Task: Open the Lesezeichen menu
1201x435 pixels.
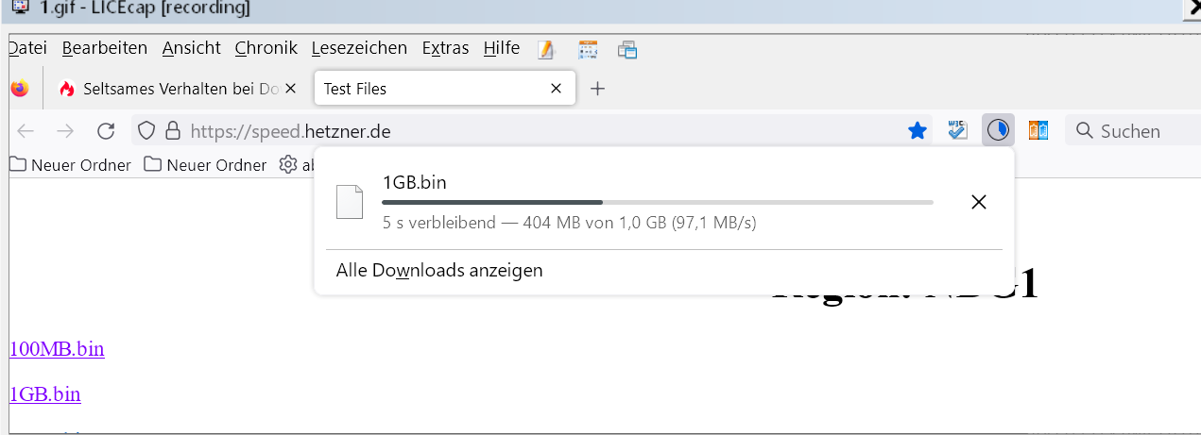Action: (x=359, y=48)
